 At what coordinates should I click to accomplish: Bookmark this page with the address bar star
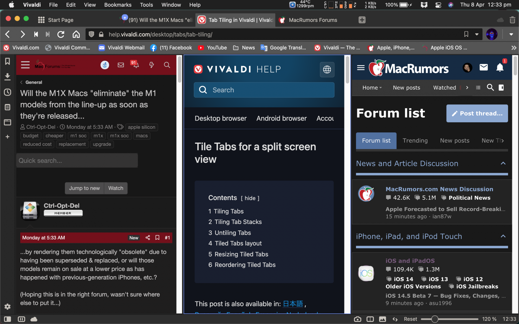point(466,34)
